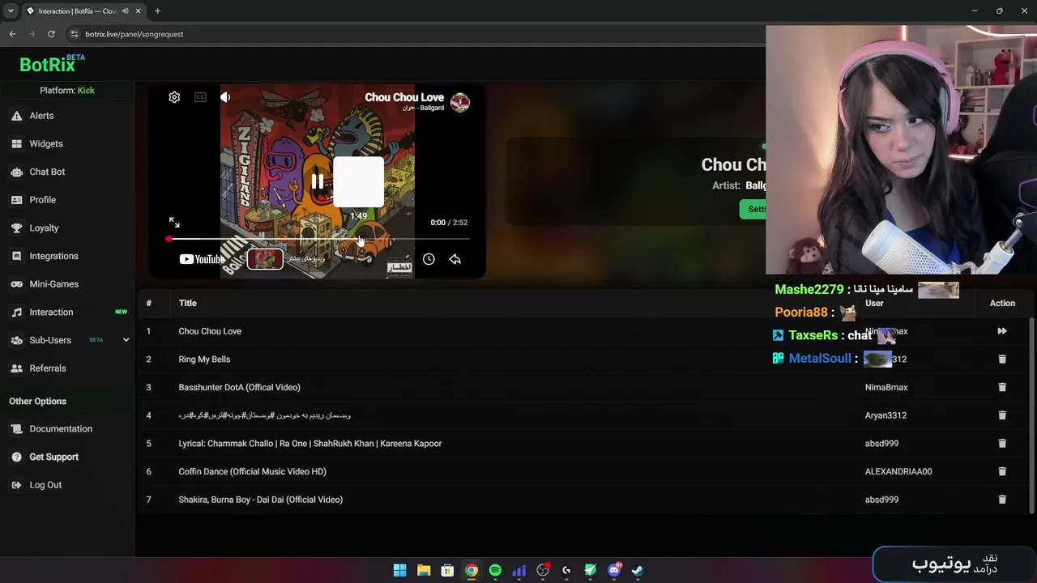Remove Chammak Challo from the queue
1037x583 pixels.
[x=1002, y=444]
